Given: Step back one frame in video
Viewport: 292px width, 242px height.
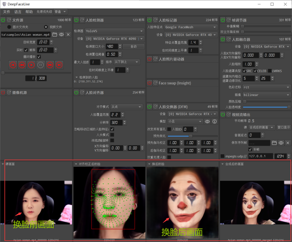Looking at the screenshot, I should click(22, 65).
